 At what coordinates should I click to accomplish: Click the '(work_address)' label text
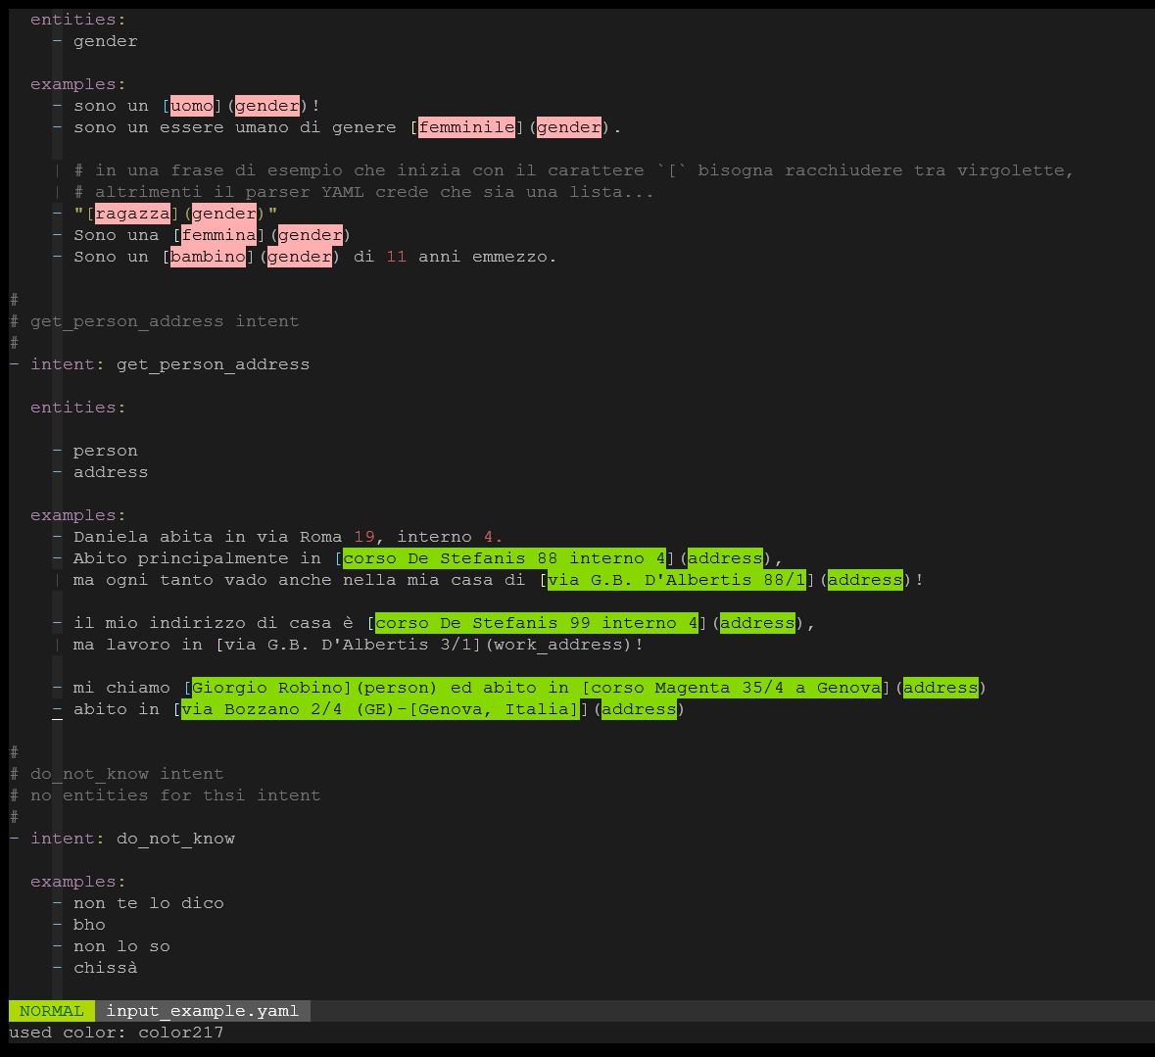pos(558,645)
